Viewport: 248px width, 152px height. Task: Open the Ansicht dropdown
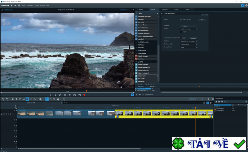188,29
